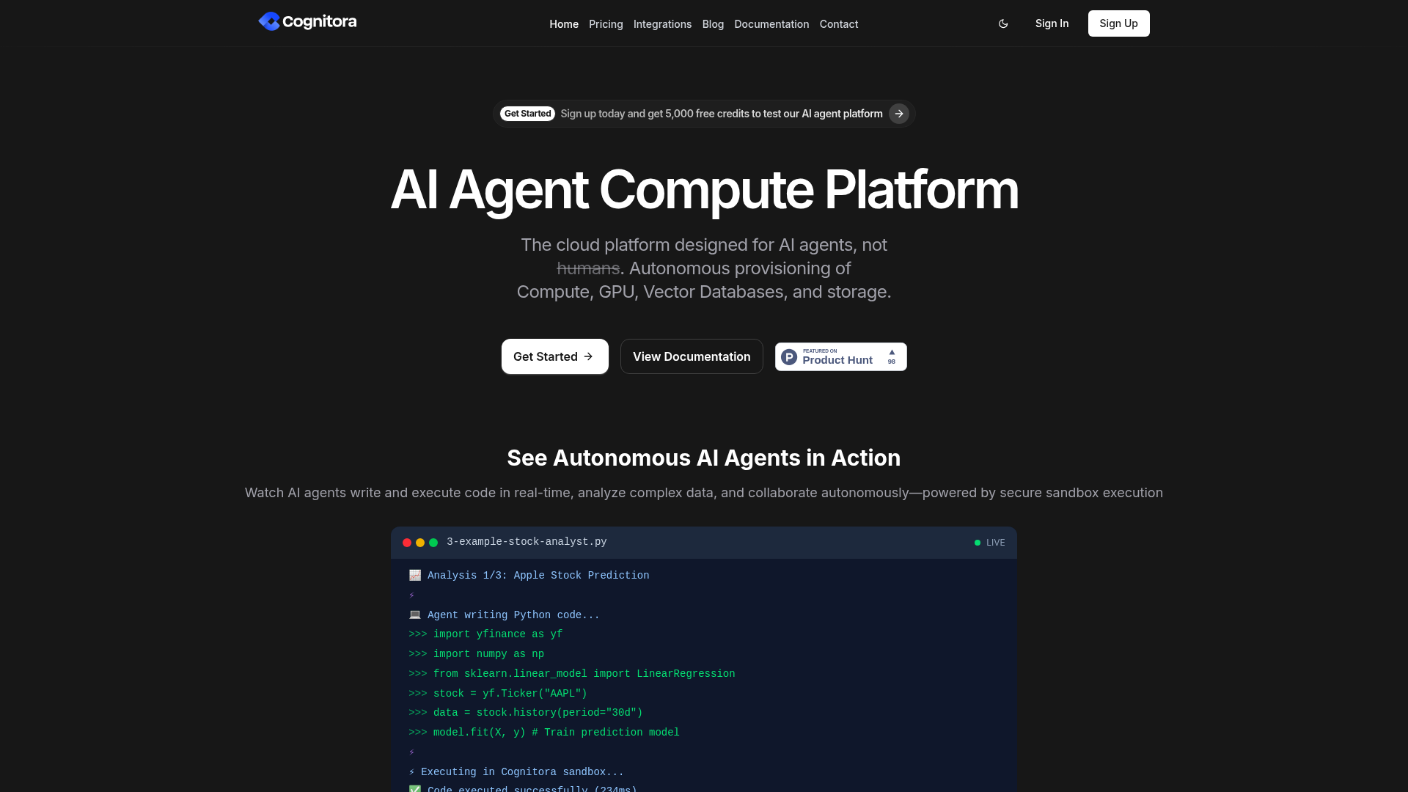1408x792 pixels.
Task: Open View Documentation
Action: [692, 356]
